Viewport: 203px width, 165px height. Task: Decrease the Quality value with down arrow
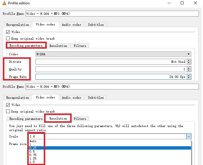tap(189, 70)
